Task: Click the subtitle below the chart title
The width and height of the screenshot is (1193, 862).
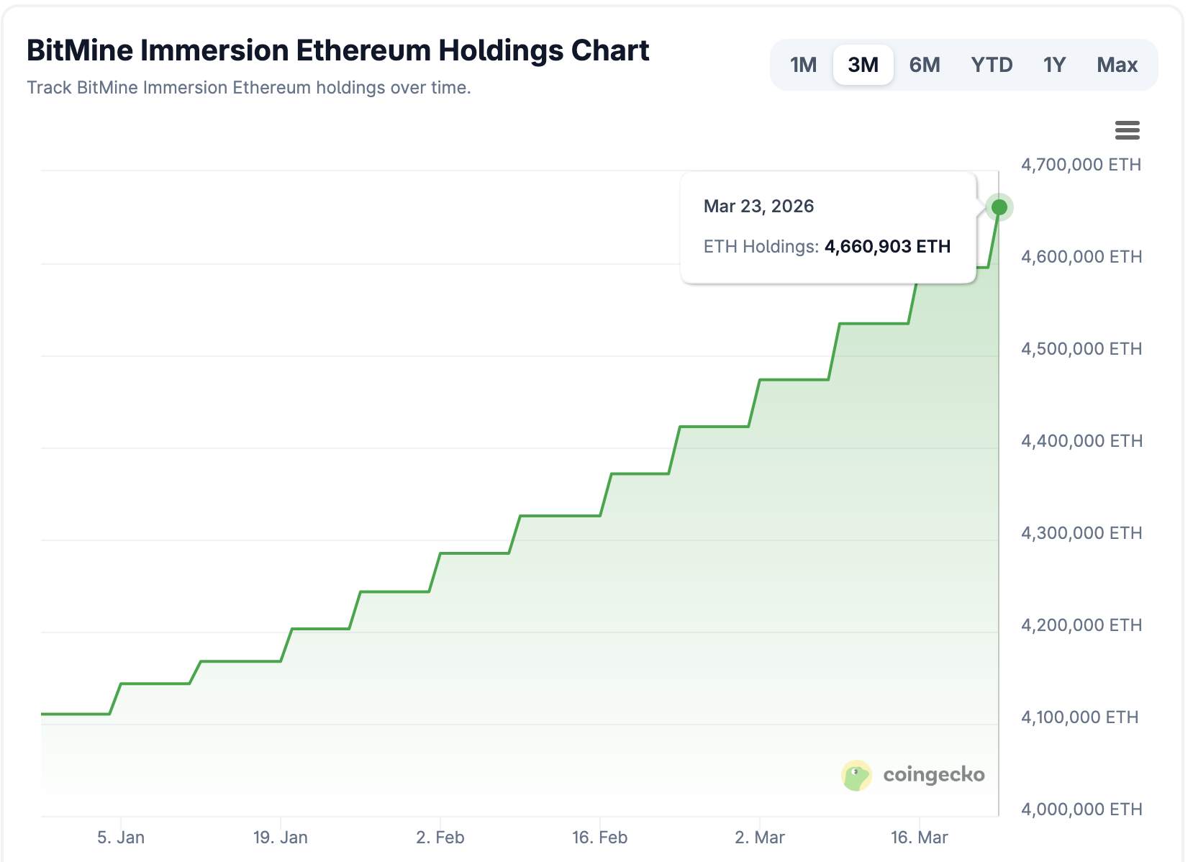Action: (249, 87)
